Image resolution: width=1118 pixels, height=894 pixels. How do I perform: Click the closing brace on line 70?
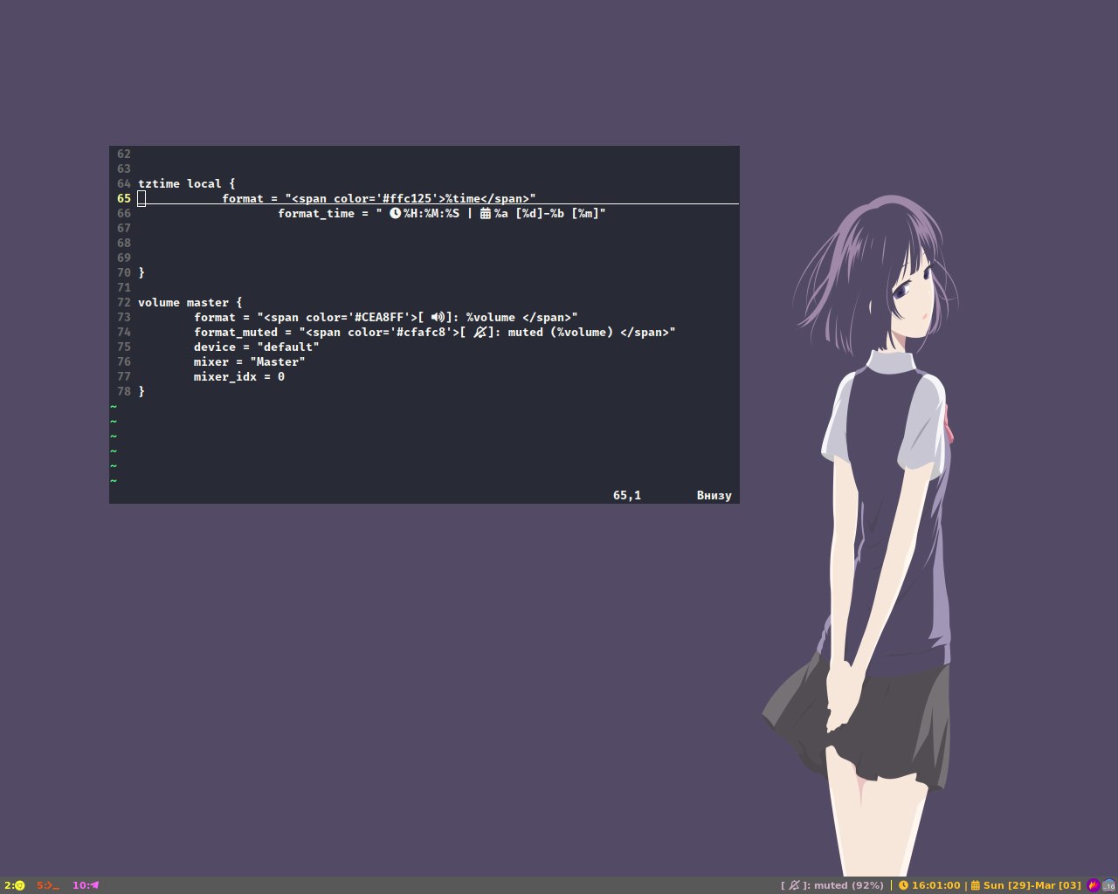point(141,273)
